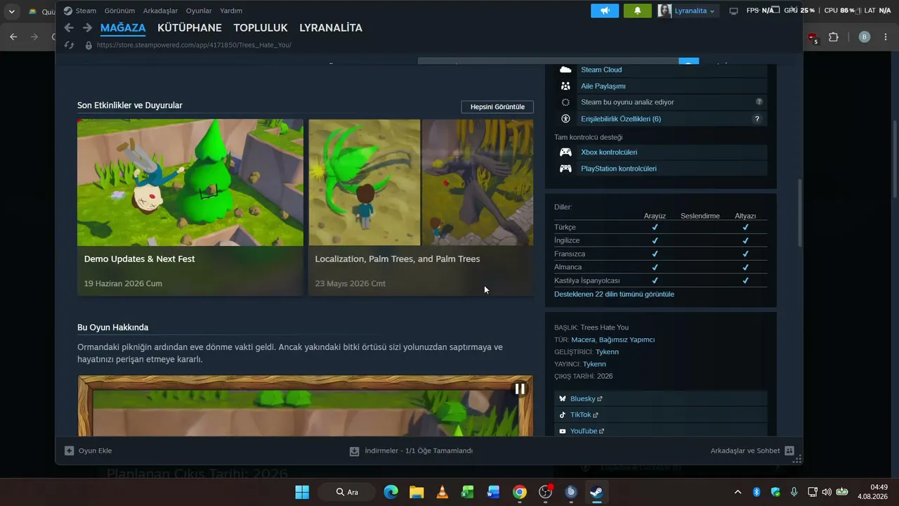899x506 pixels.
Task: Open Localization, Palm Trees announcement card
Action: pos(421,207)
